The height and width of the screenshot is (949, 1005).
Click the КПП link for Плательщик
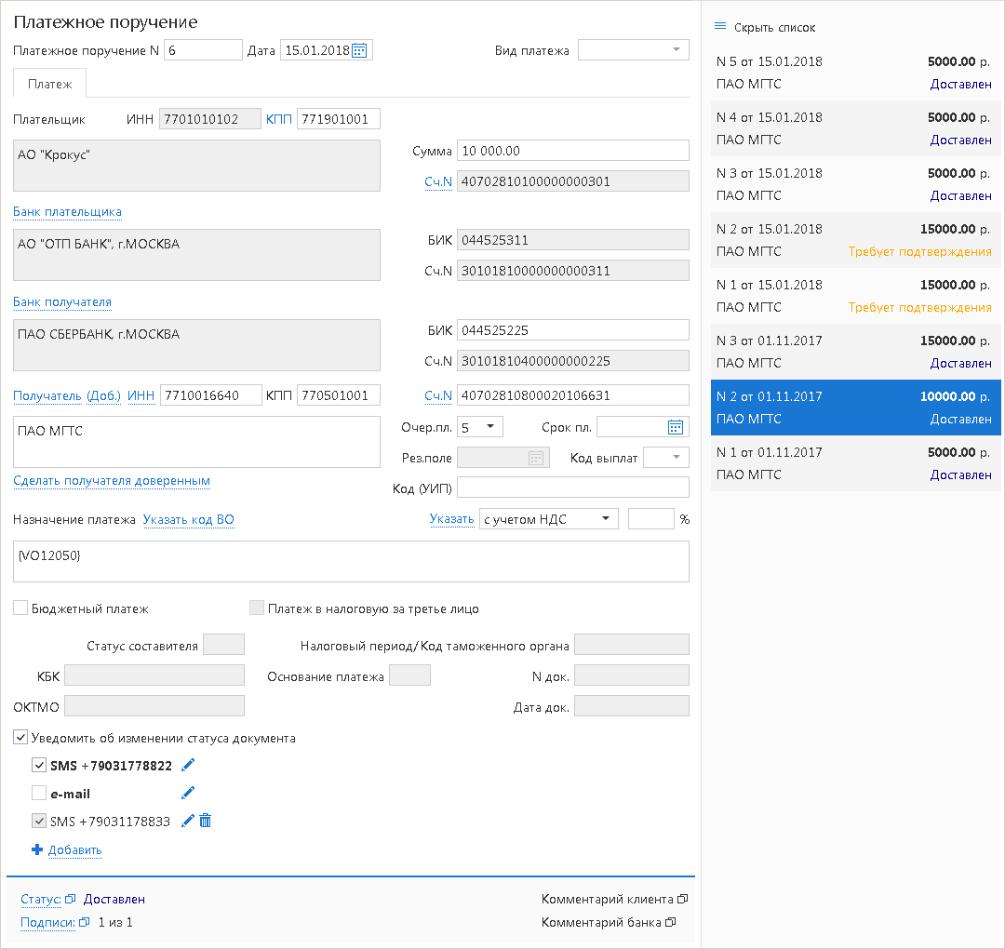point(279,119)
